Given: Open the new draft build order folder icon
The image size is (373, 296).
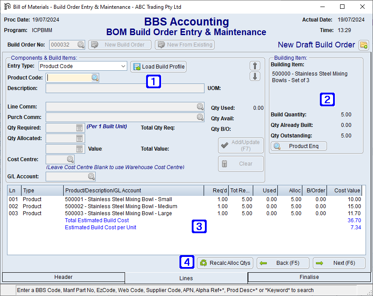Looking at the screenshot, I should (x=365, y=45).
